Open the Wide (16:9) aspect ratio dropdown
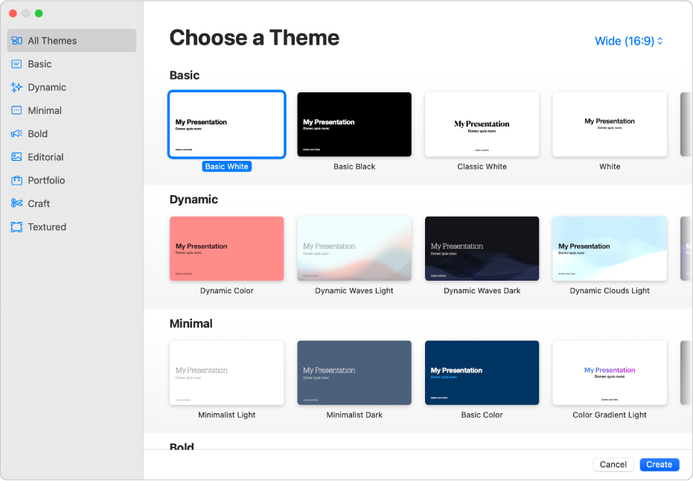693x481 pixels. pos(628,41)
